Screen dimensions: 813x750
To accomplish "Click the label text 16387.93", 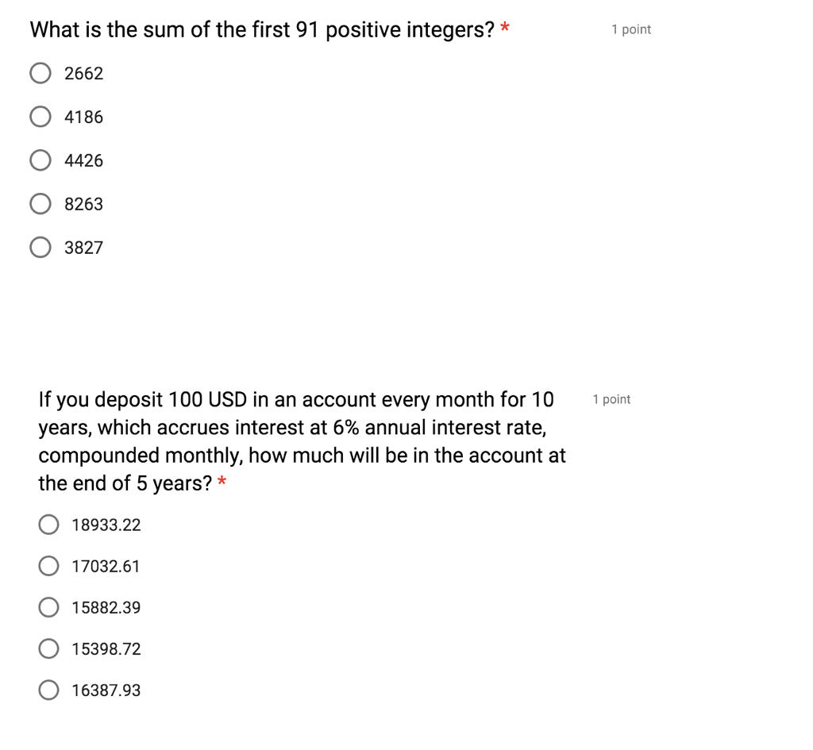I will pos(106,690).
